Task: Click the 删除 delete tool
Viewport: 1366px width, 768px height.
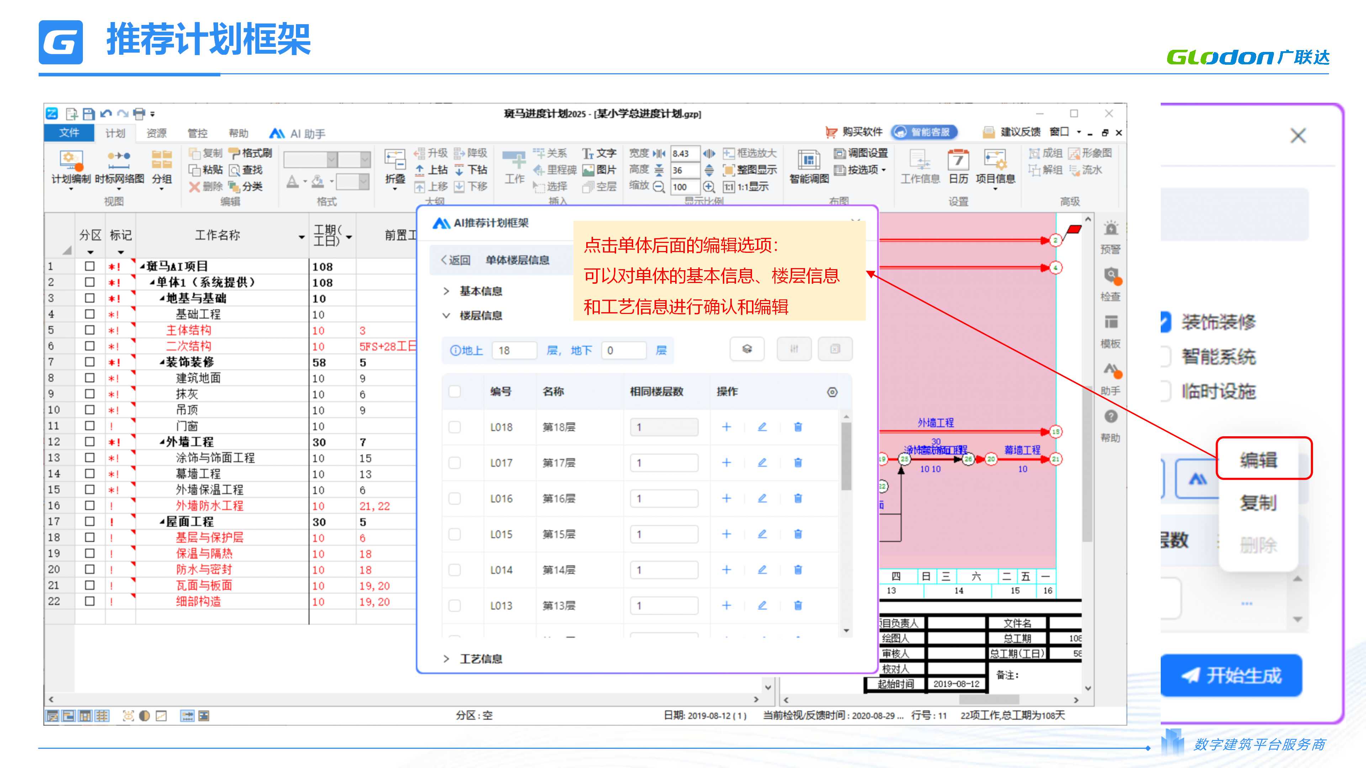Action: (x=206, y=187)
